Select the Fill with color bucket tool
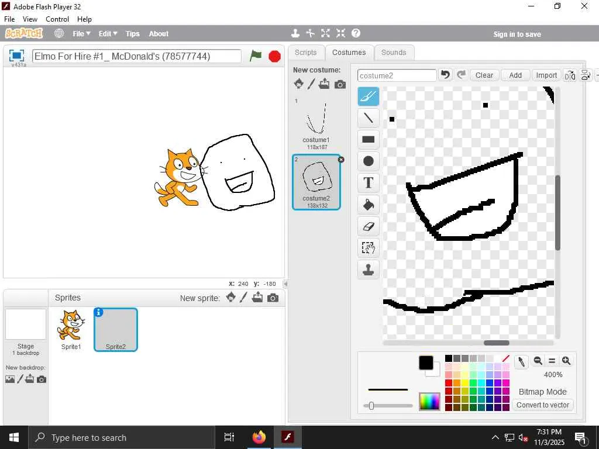The image size is (599, 449). pos(369,205)
